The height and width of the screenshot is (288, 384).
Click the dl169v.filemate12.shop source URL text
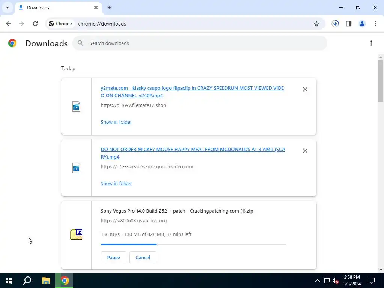pyautogui.click(x=133, y=105)
